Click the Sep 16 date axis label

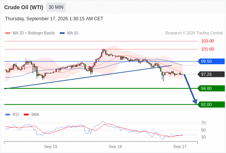pyautogui.click(x=115, y=146)
